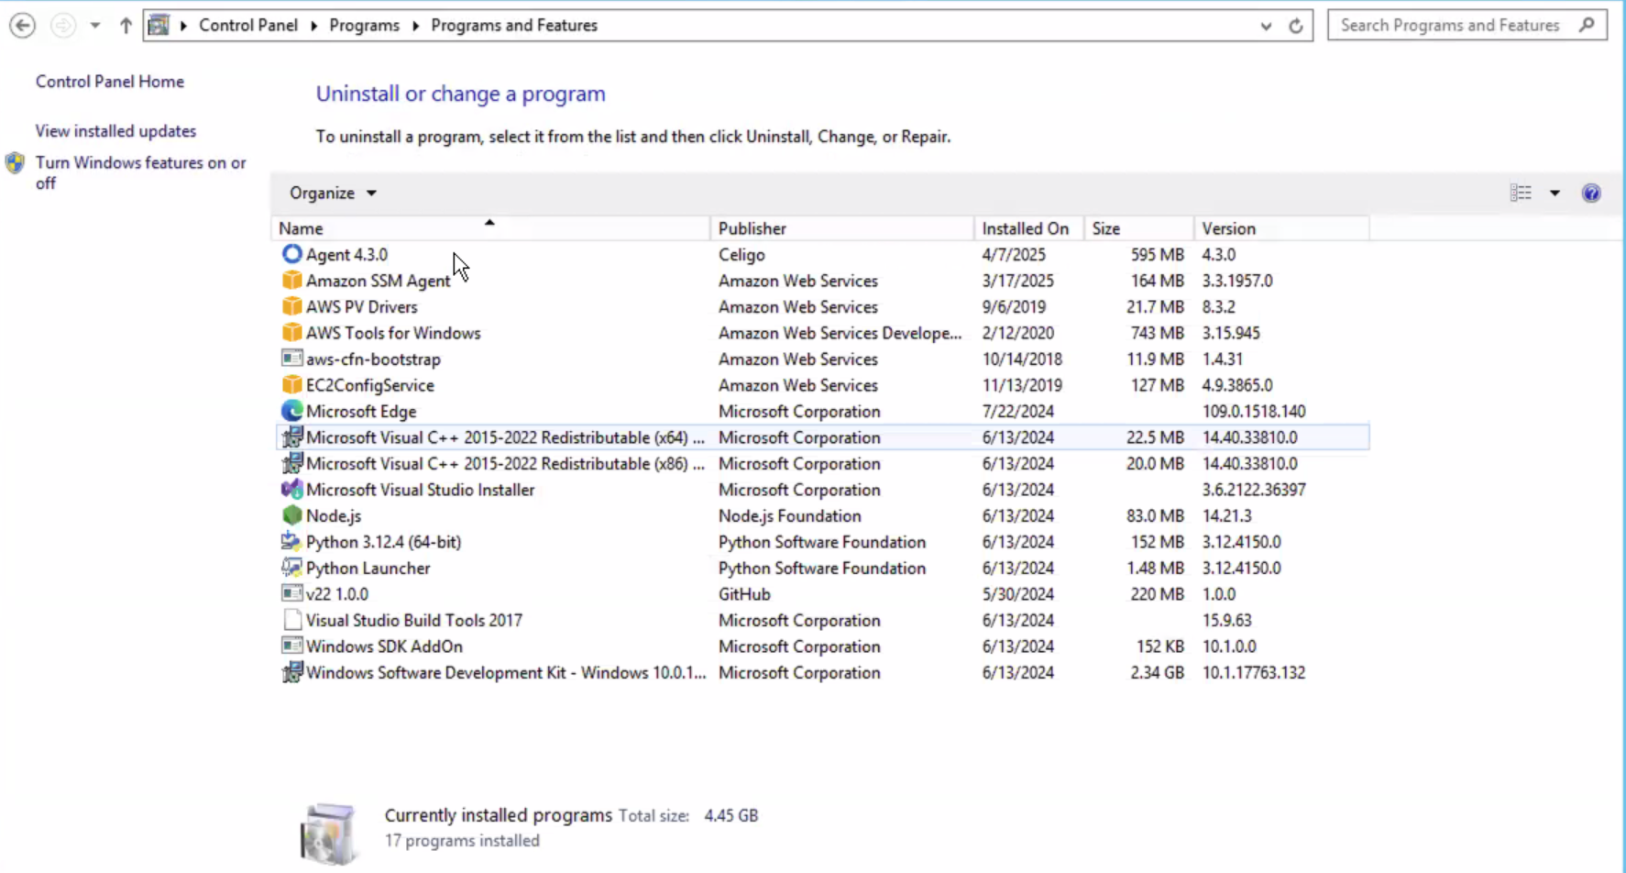Refresh the Programs and Features list
The width and height of the screenshot is (1626, 873).
pyautogui.click(x=1295, y=26)
